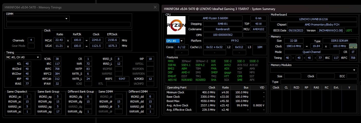
Task: Open the DIMM selection dropdown
Action: coord(38,19)
